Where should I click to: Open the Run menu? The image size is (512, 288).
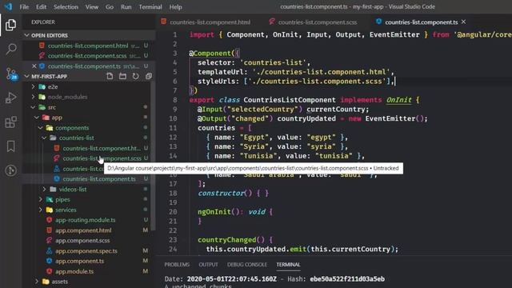point(126,7)
